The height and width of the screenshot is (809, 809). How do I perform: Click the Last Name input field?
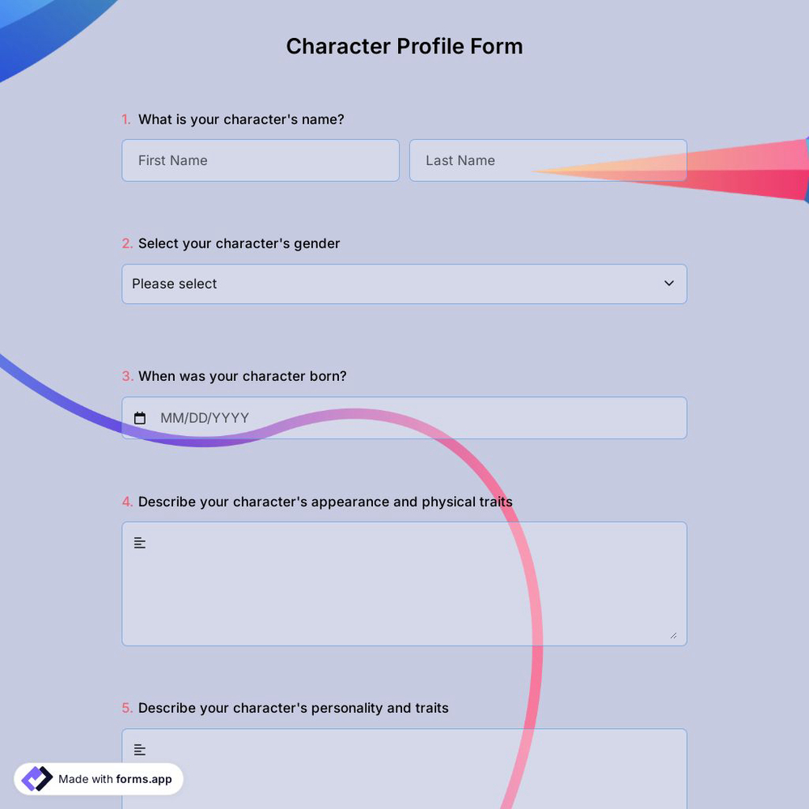pyautogui.click(x=548, y=160)
